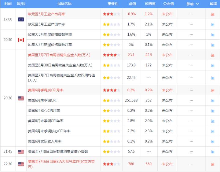The height and width of the screenshot is (172, 220).
Task: Select the 22:30 time cell
Action: [8, 164]
